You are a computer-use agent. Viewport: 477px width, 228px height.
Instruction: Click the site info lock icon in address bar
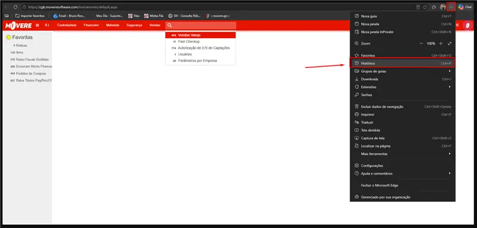24,7
